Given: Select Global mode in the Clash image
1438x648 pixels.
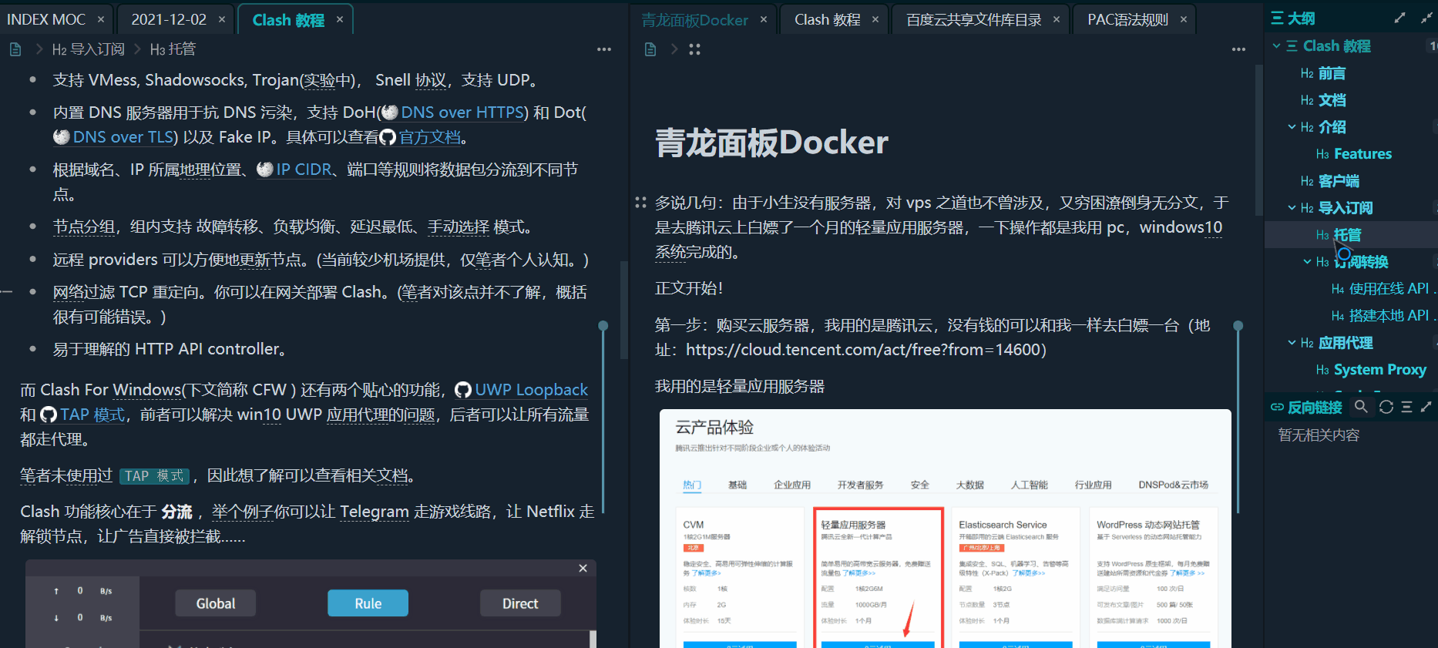Looking at the screenshot, I should (216, 603).
